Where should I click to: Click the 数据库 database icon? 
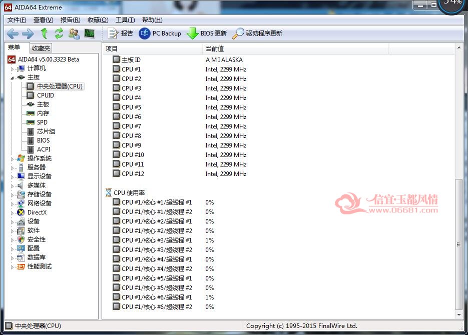21,257
